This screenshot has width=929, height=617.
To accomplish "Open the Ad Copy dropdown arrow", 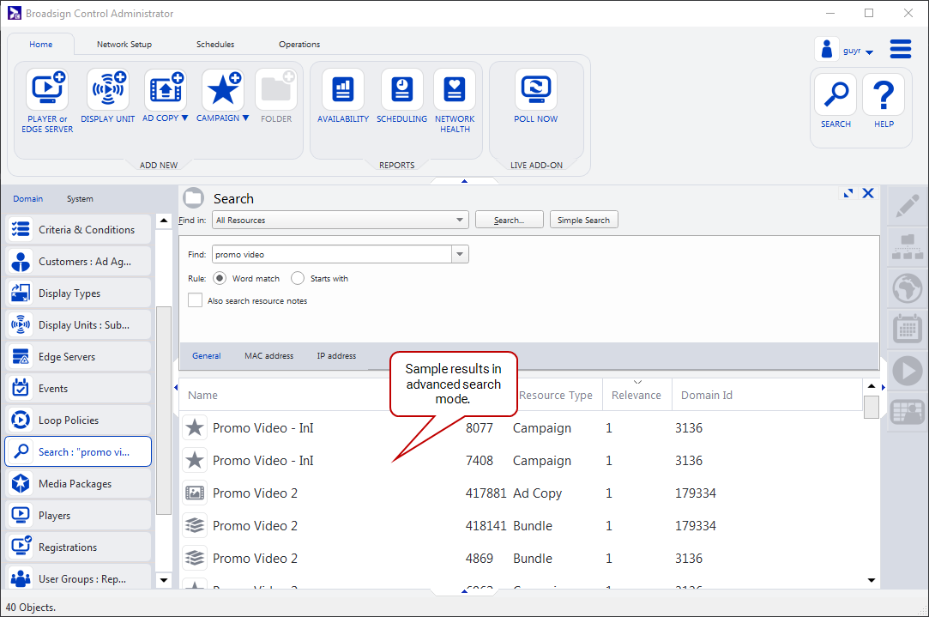I will (184, 118).
